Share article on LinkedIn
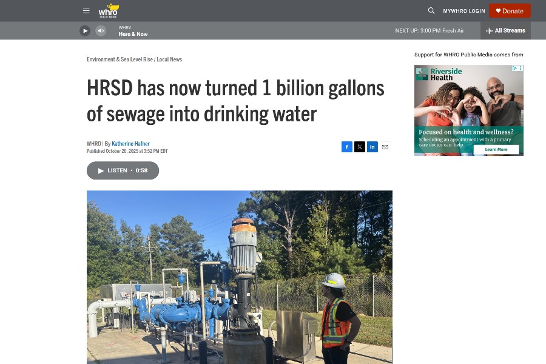546x364 pixels. point(372,147)
